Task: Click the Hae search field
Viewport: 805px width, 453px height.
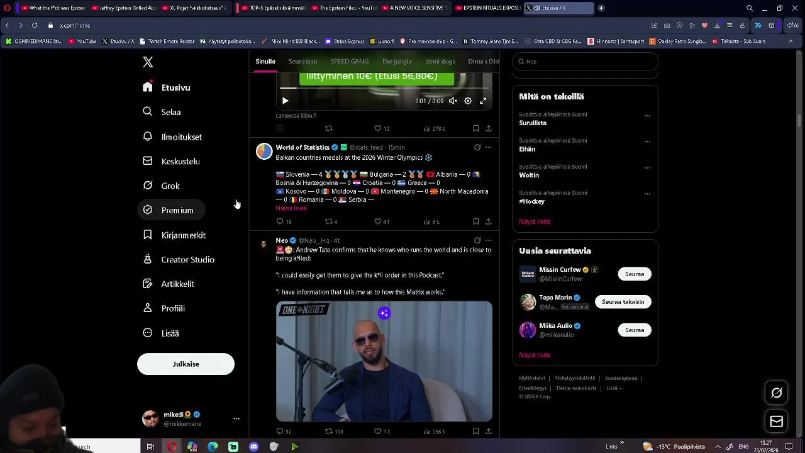Action: tap(585, 62)
